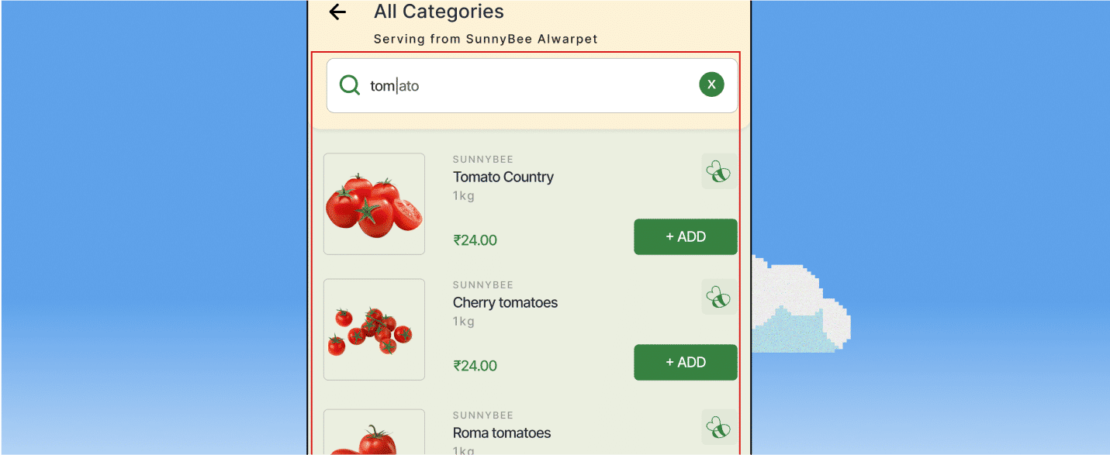
Task: Click the green magnifier search icon
Action: [x=350, y=85]
